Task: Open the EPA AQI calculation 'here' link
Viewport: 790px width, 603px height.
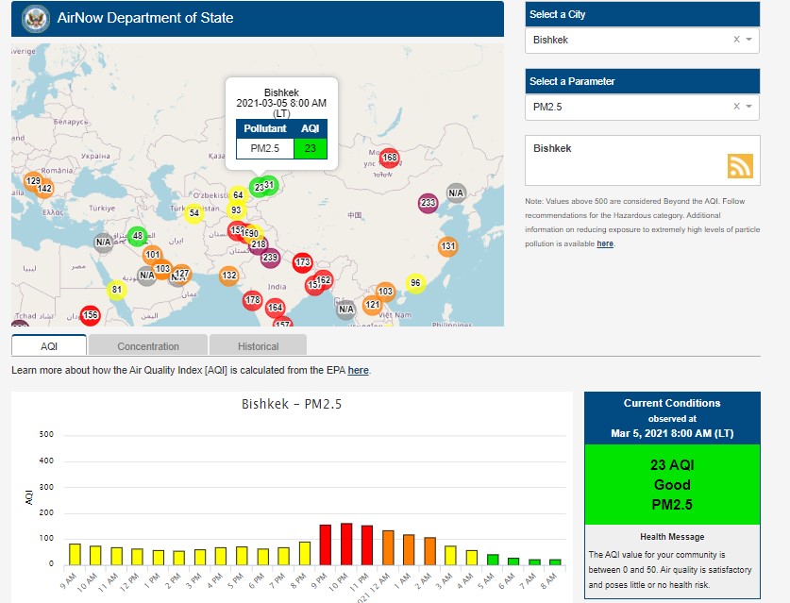Action: pyautogui.click(x=358, y=370)
